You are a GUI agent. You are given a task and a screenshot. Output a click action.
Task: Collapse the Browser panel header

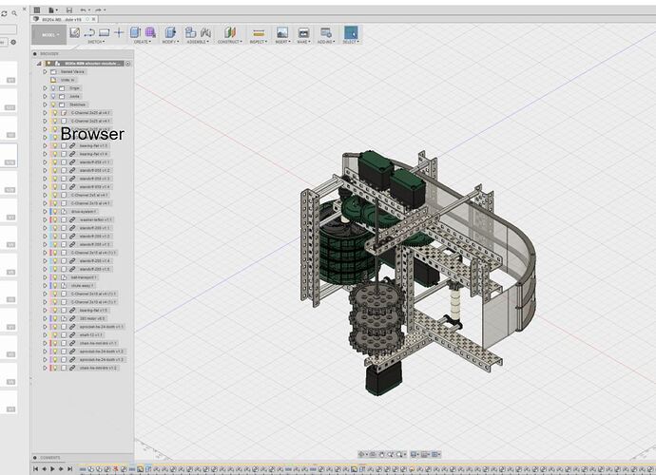pos(35,54)
